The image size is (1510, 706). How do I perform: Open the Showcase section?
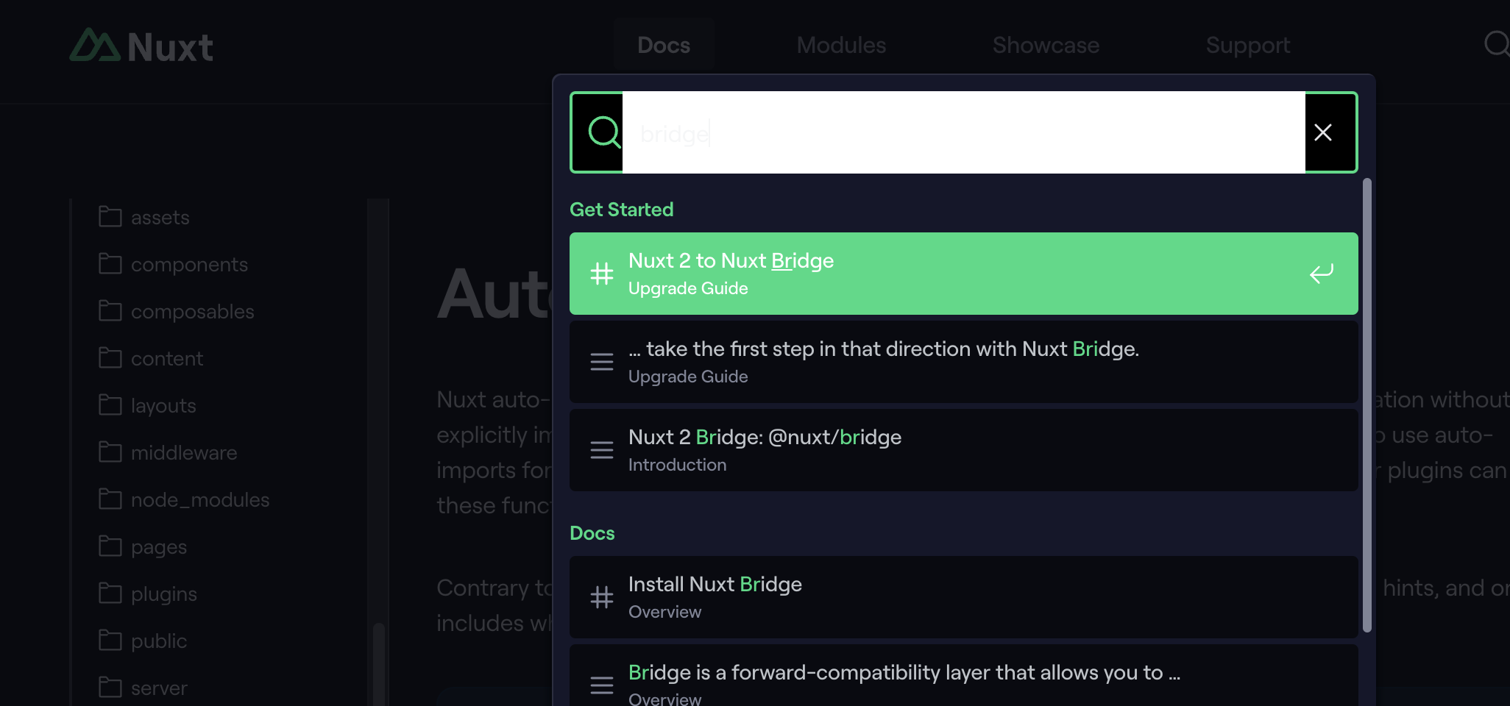tap(1046, 45)
